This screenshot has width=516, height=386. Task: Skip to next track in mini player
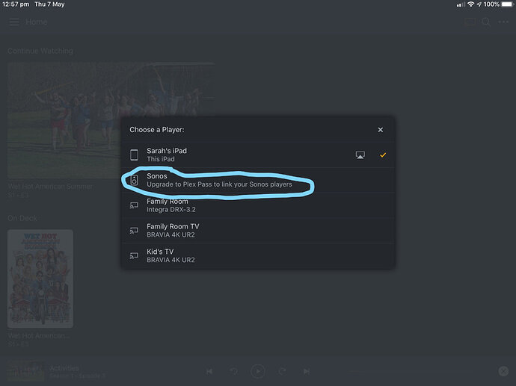tap(307, 371)
